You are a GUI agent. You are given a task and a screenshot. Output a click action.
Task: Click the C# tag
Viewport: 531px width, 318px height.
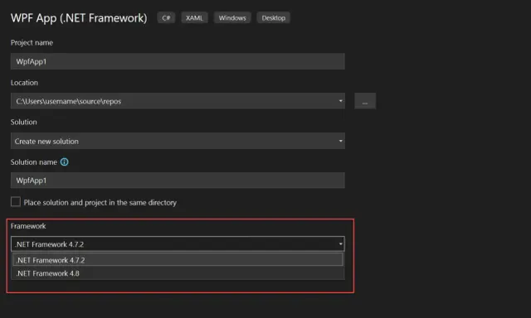pyautogui.click(x=166, y=18)
